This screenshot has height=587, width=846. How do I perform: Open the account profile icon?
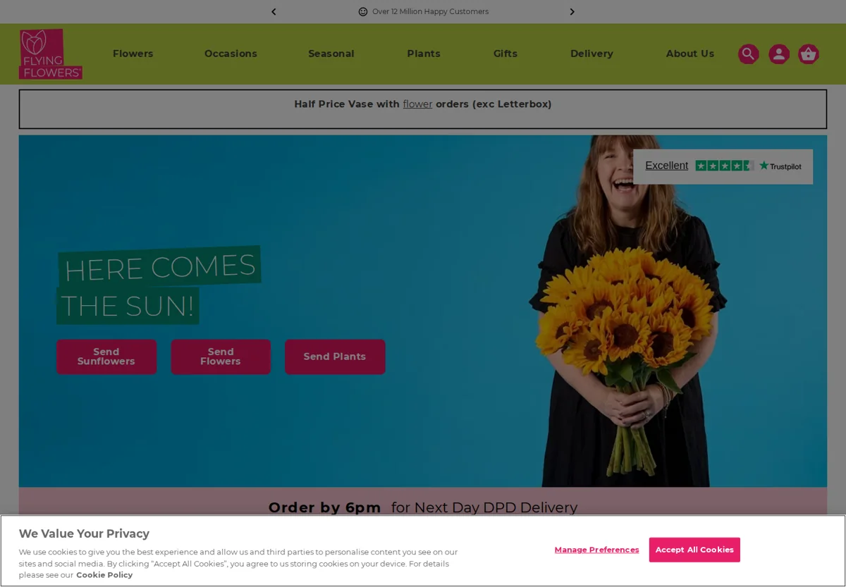pos(779,54)
